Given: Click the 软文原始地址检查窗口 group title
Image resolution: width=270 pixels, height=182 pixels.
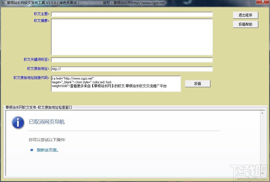Looking at the screenshot, I should tap(39, 108).
